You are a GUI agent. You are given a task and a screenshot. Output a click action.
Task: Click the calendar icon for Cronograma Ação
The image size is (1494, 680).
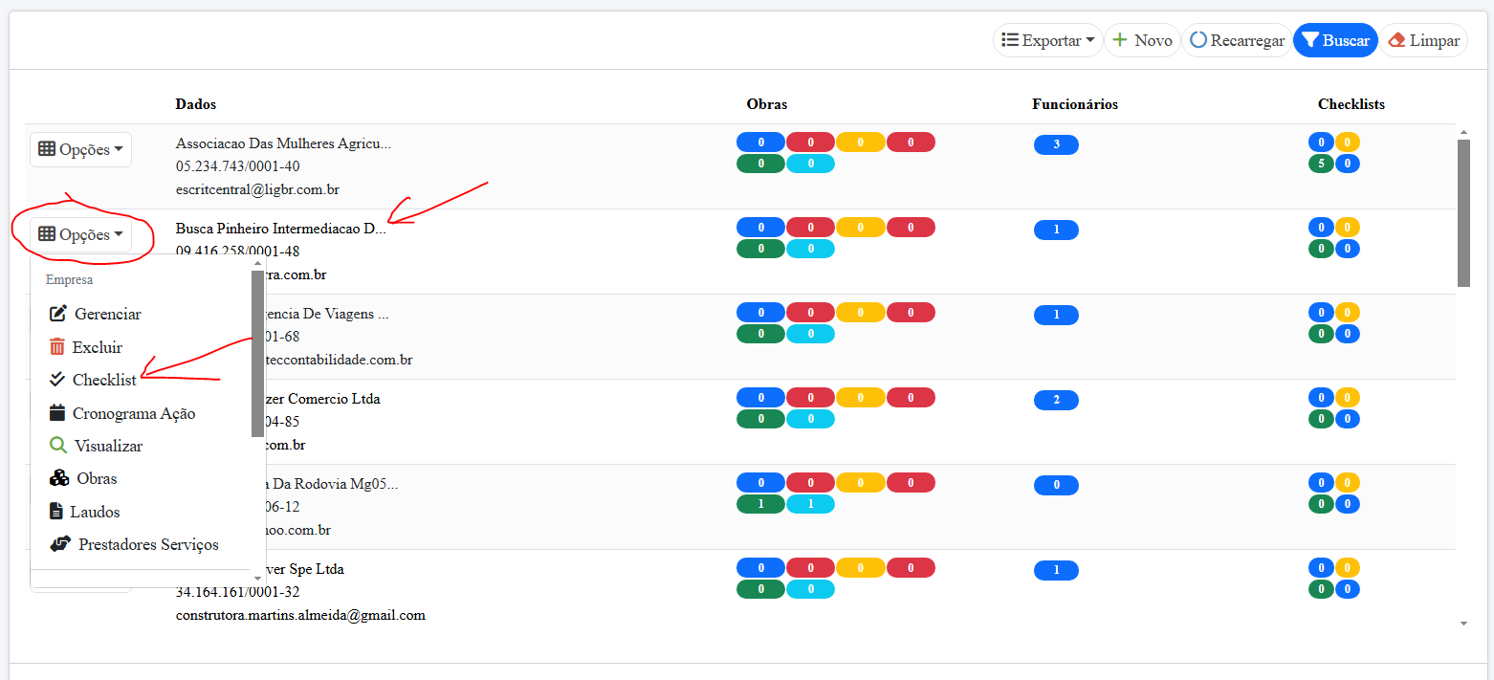pos(57,413)
